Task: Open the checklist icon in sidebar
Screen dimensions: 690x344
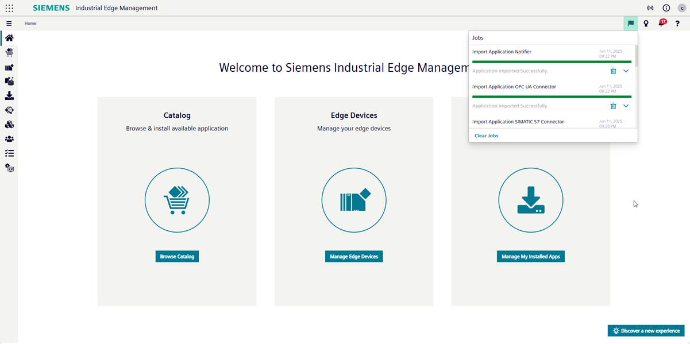Action: click(x=9, y=153)
